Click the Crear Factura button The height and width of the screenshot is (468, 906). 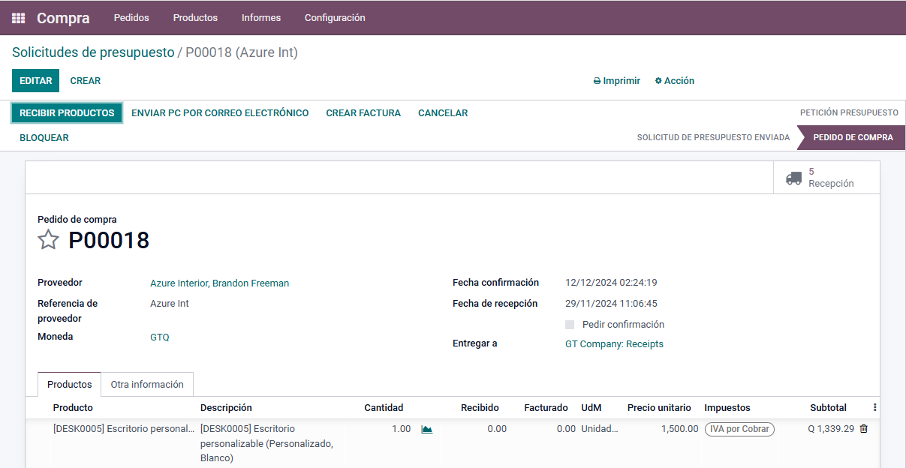363,113
